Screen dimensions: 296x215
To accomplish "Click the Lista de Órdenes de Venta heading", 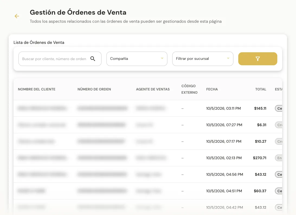I will 39,43.
